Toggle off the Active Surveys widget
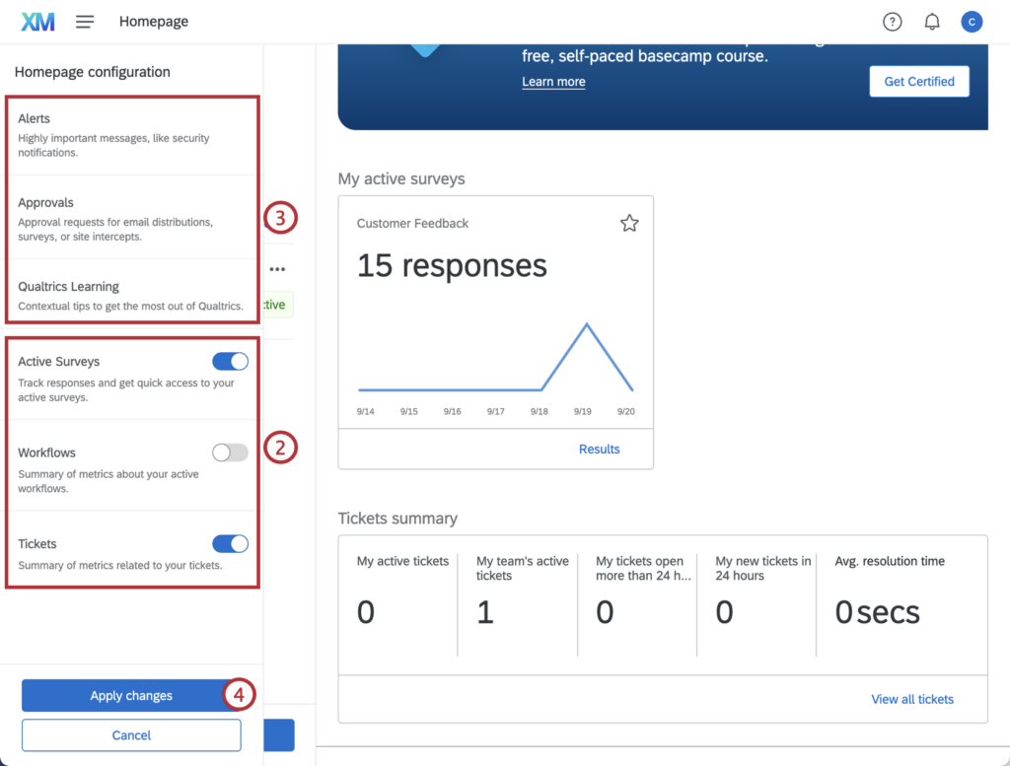 (230, 361)
